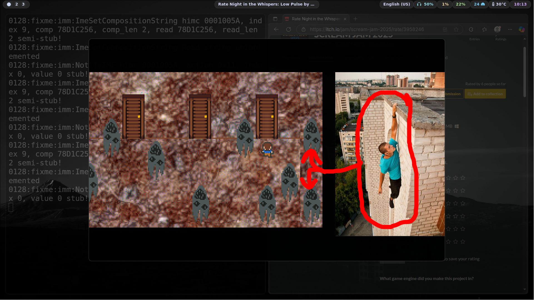Click the Add to collection button
534x300 pixels.
click(485, 94)
